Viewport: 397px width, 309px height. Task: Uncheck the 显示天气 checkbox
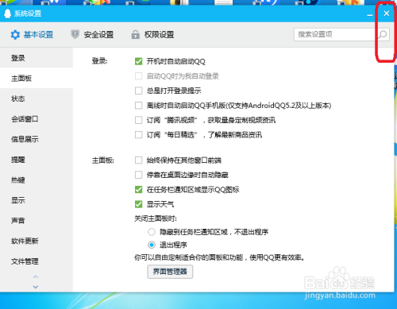pyautogui.click(x=138, y=204)
